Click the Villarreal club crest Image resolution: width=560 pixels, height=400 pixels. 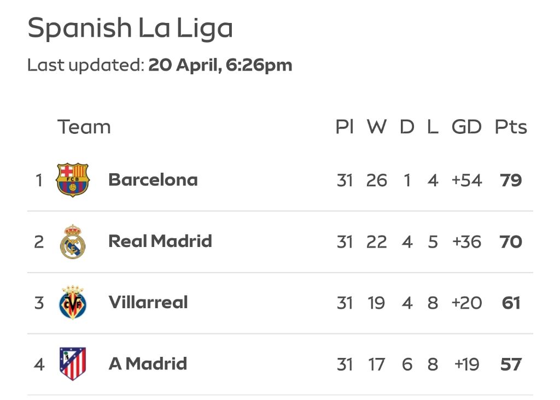73,303
